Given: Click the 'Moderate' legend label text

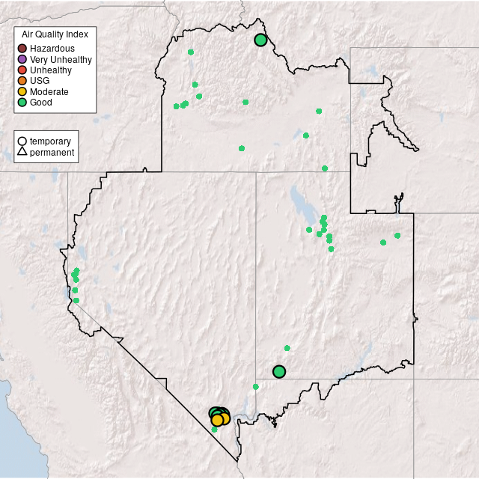Looking at the screenshot, I should tap(49, 91).
